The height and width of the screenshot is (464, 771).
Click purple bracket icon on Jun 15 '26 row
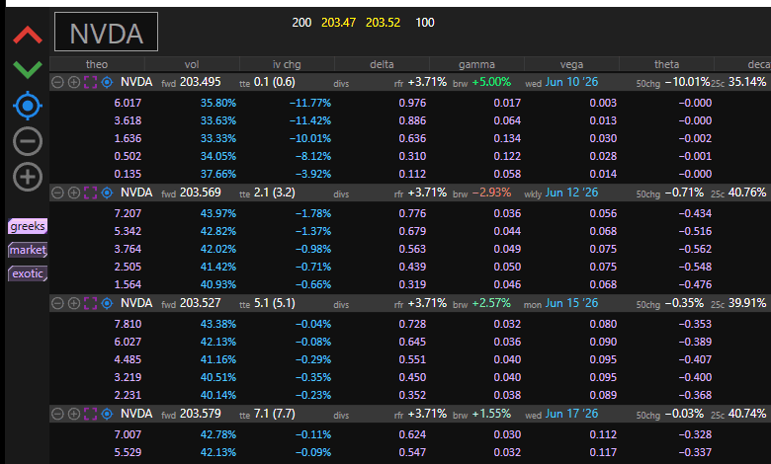click(x=90, y=303)
